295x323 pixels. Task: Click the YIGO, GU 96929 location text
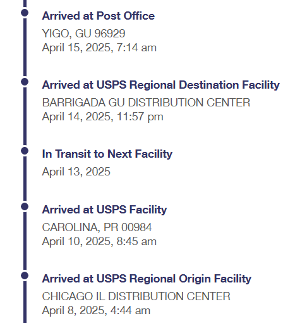tap(84, 34)
